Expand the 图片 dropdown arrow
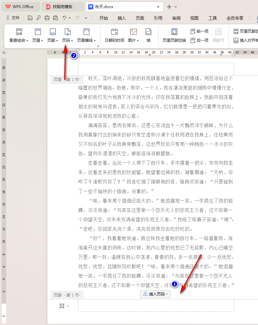Image resolution: width=258 pixels, height=325 pixels. point(138,40)
